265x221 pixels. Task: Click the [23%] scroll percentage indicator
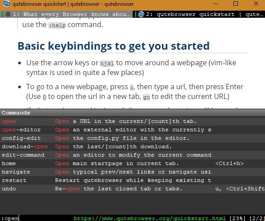tap(237, 218)
